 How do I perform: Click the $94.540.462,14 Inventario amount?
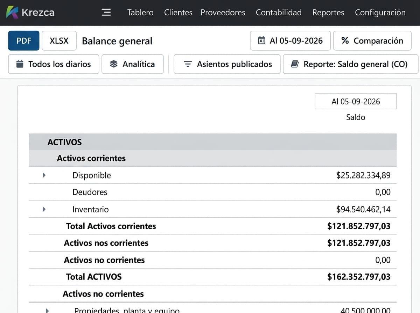[363, 209]
